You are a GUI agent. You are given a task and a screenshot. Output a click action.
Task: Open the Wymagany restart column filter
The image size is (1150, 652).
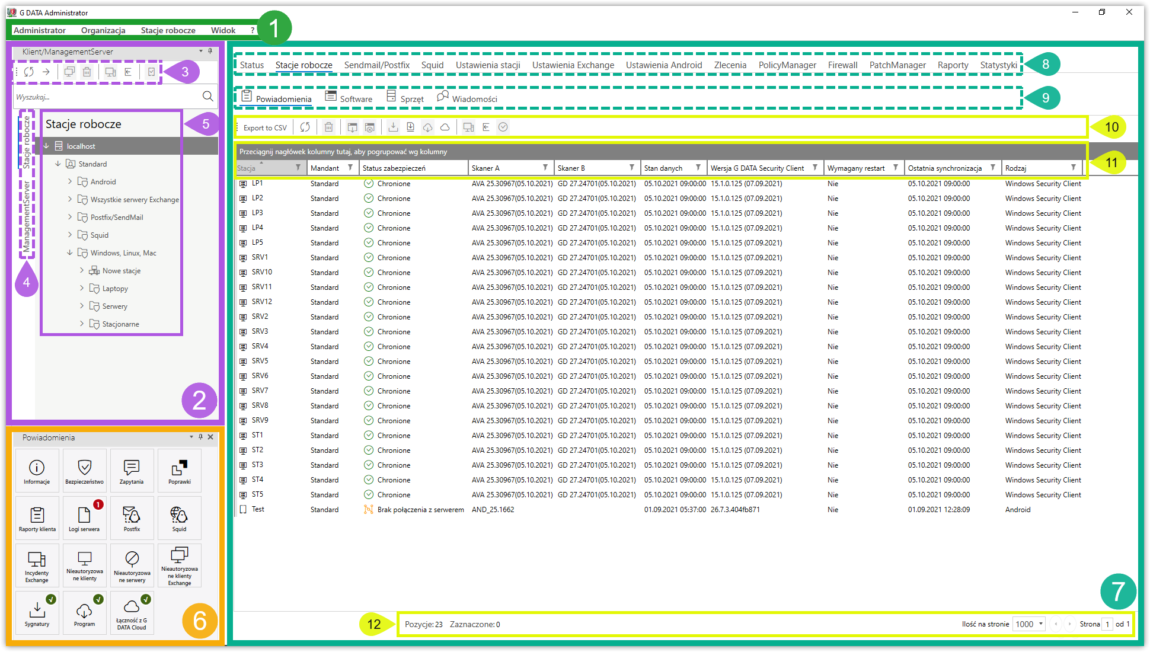[x=896, y=168]
